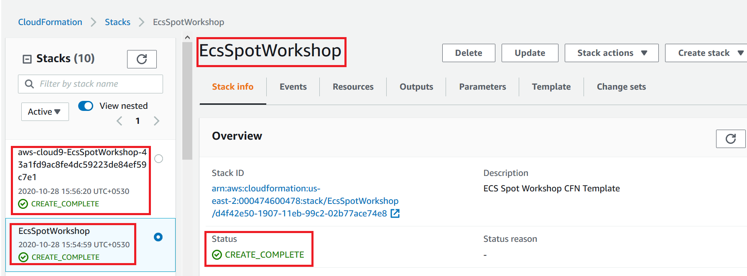
Task: Click the EcsSpotWorkshop page title
Action: (x=270, y=51)
